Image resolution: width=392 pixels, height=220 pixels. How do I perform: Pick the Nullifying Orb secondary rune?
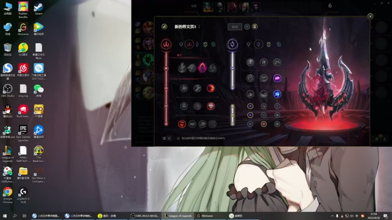250,62
